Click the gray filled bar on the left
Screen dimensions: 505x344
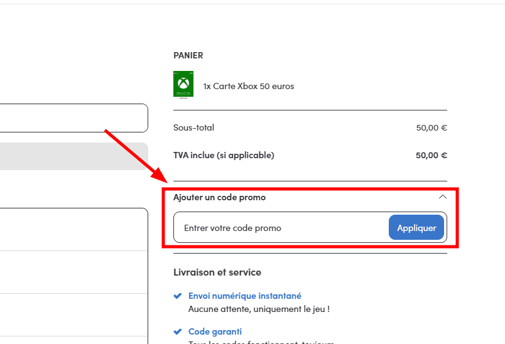click(73, 156)
